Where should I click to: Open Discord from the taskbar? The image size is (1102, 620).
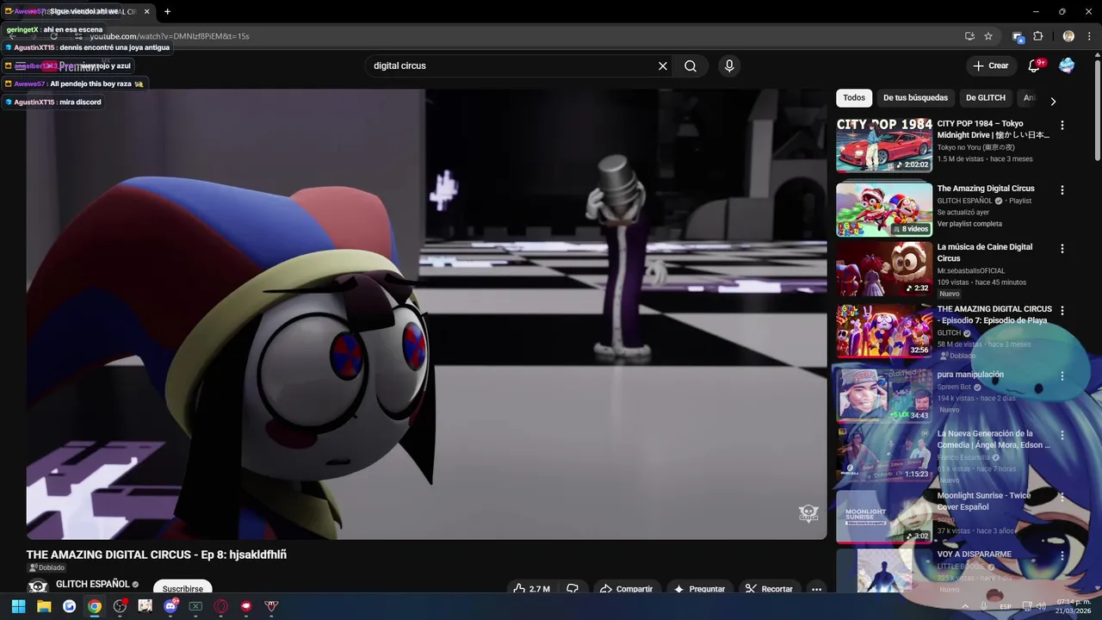[170, 606]
